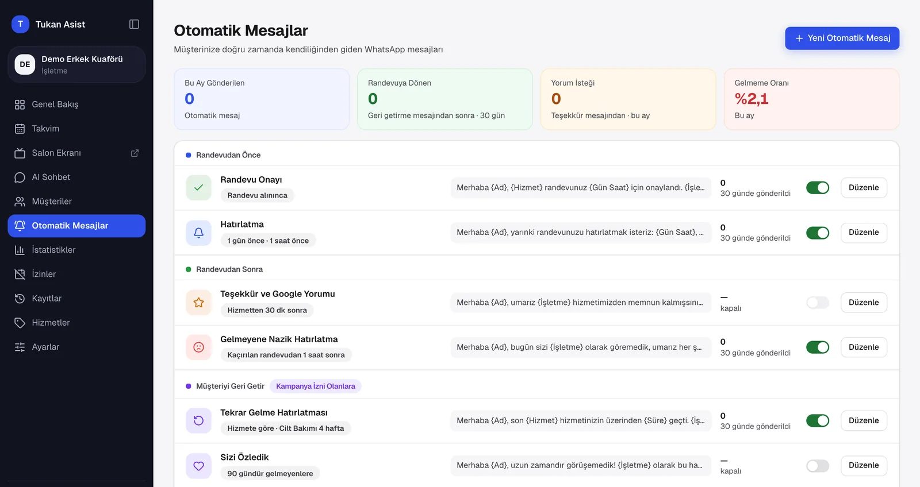920x487 pixels.
Task: Click the green checkmark icon for Randevu Onayı
Action: [198, 188]
